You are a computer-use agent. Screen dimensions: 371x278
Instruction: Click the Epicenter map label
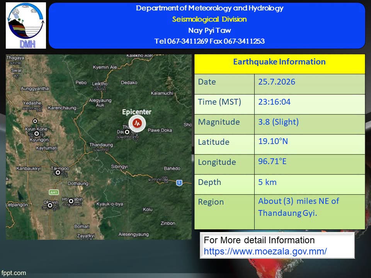(x=137, y=112)
